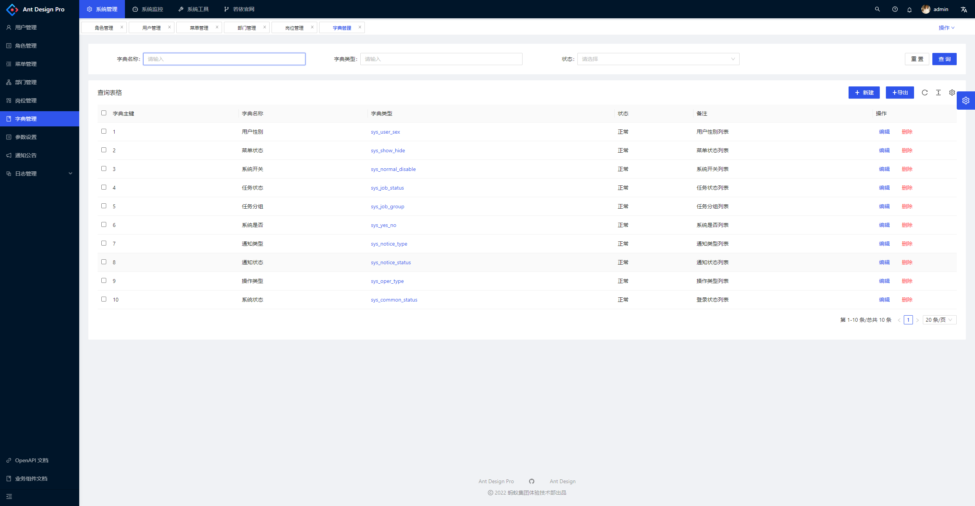Open the search icon in header
975x506 pixels.
[x=877, y=9]
